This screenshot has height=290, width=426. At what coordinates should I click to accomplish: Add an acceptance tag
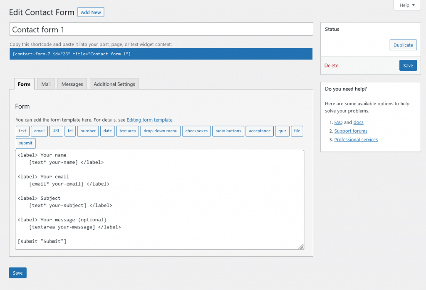(x=260, y=131)
